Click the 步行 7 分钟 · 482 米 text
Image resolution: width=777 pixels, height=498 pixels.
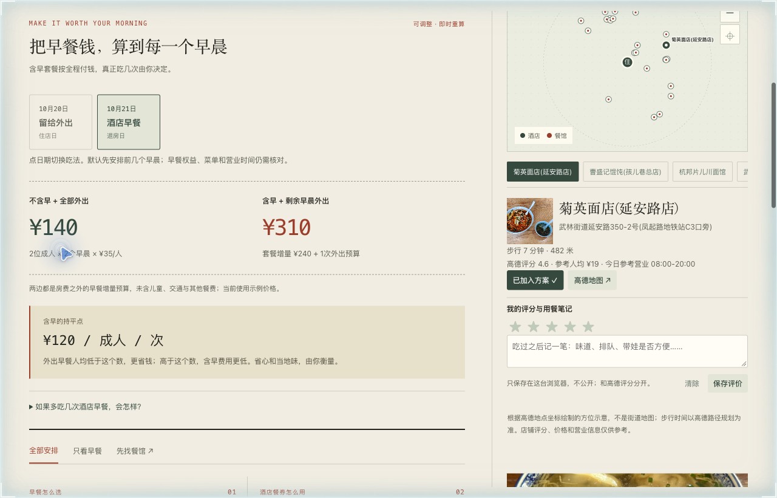point(540,251)
